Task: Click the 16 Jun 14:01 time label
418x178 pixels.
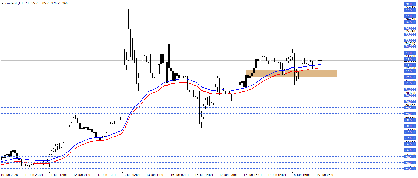Action: [x=204, y=175]
